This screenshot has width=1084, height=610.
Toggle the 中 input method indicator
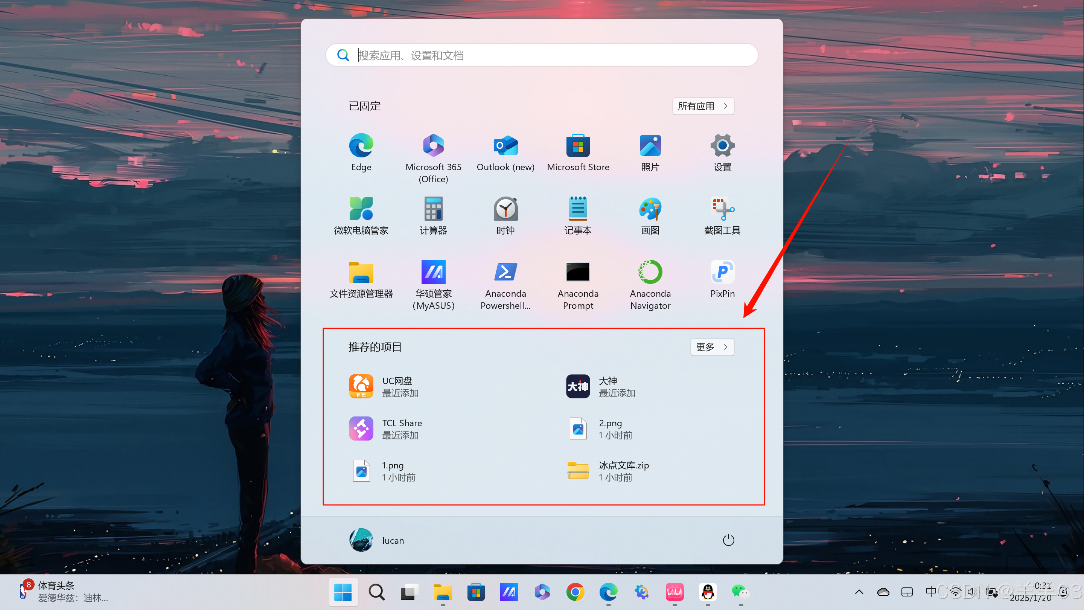pos(930,592)
